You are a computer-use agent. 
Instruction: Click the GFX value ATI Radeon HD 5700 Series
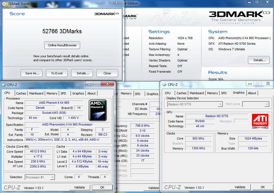237,44
